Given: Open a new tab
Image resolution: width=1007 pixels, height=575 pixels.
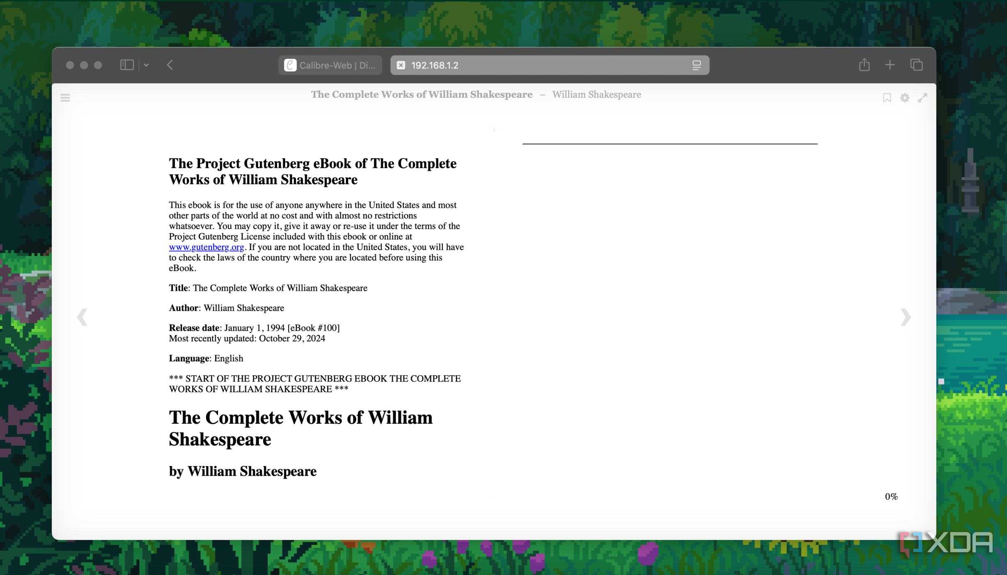Looking at the screenshot, I should 890,65.
